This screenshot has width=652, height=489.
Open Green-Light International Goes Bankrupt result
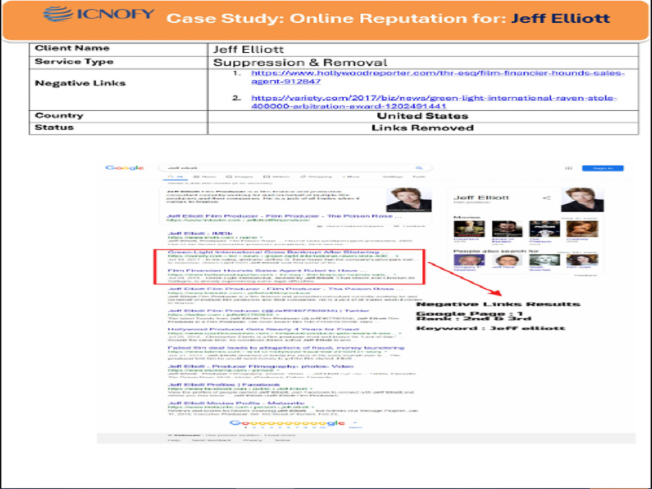pos(278,252)
